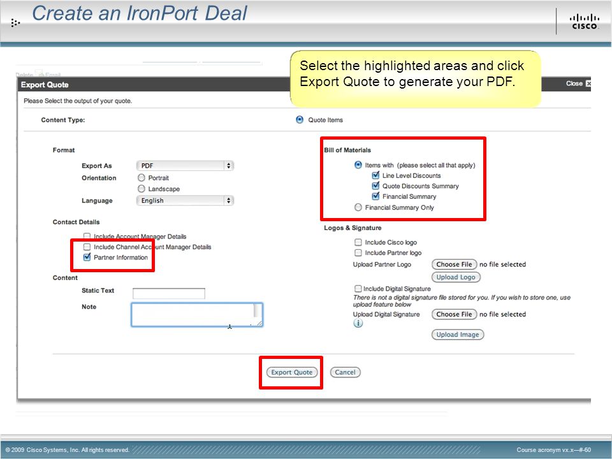Image resolution: width=612 pixels, height=459 pixels.
Task: Click the Export Quote button
Action: [291, 372]
